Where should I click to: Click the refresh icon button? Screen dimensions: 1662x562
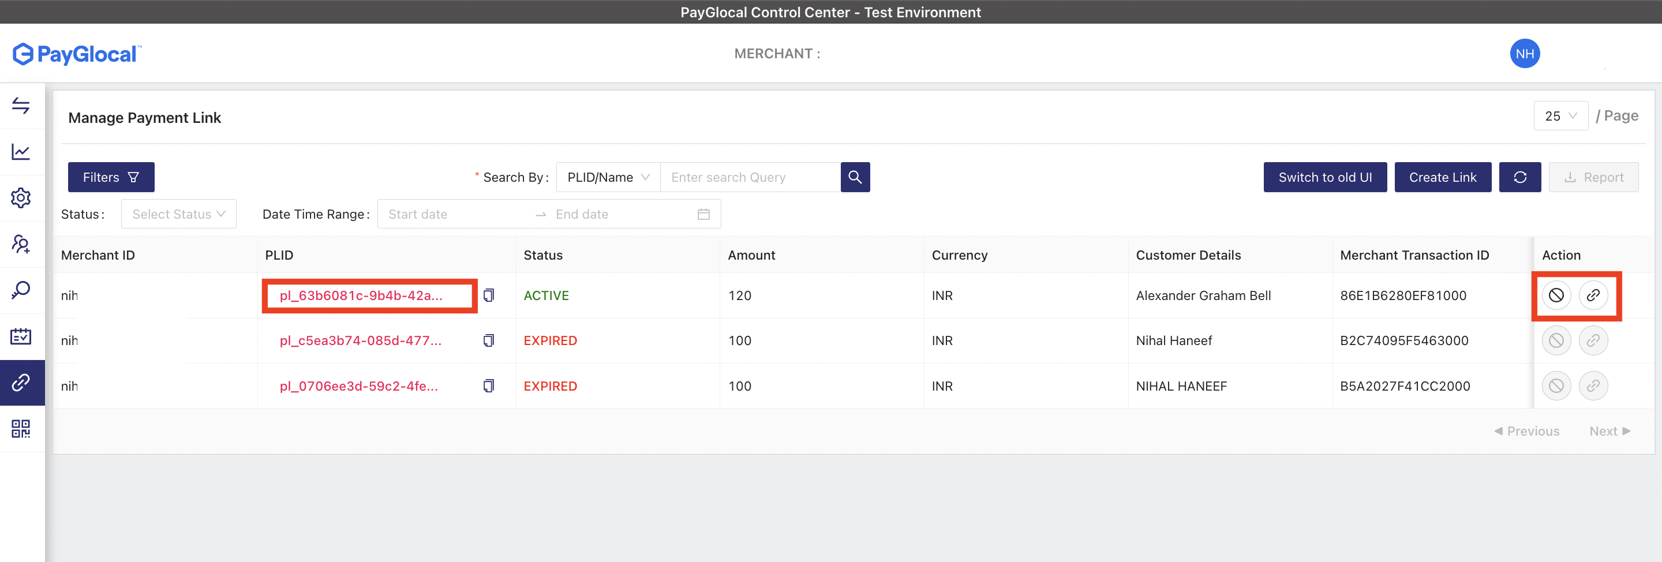pos(1519,177)
